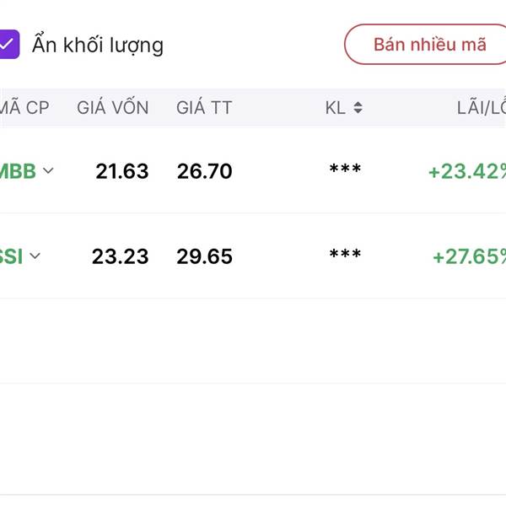This screenshot has width=506, height=506.
Task: Uncheck the Ẩn khối lượng checkbox
Action: [8, 44]
